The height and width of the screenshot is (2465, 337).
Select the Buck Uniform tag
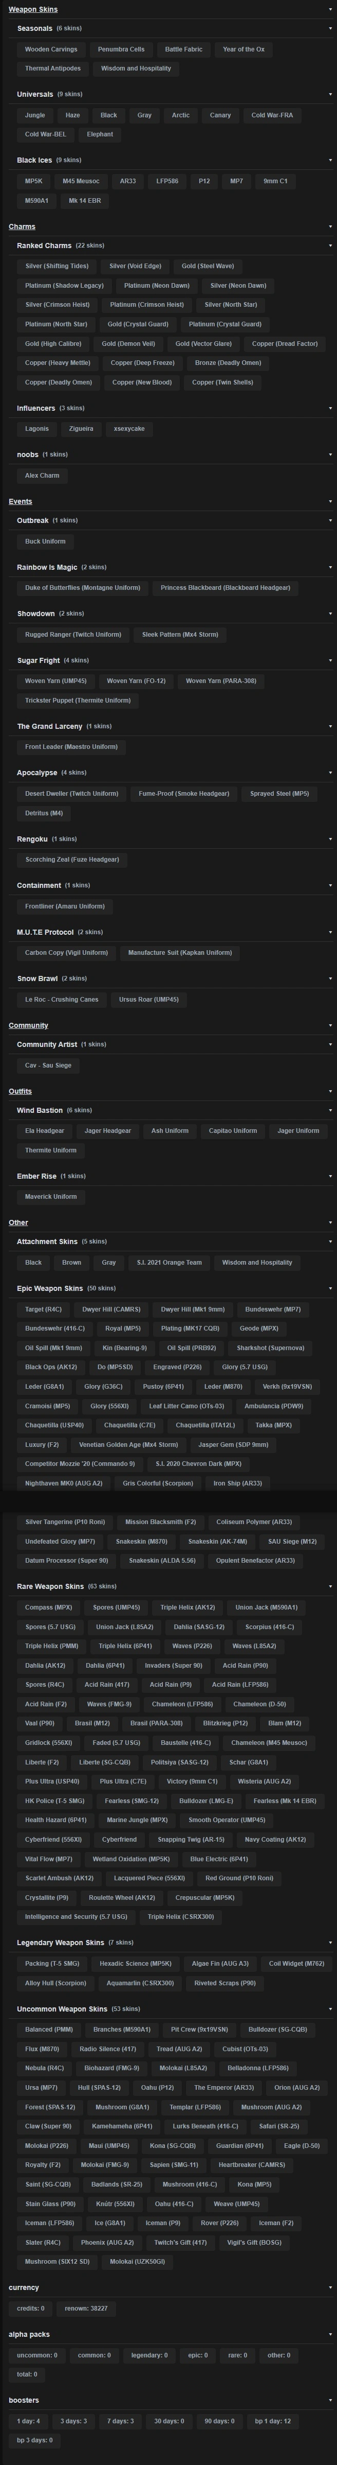(x=46, y=541)
